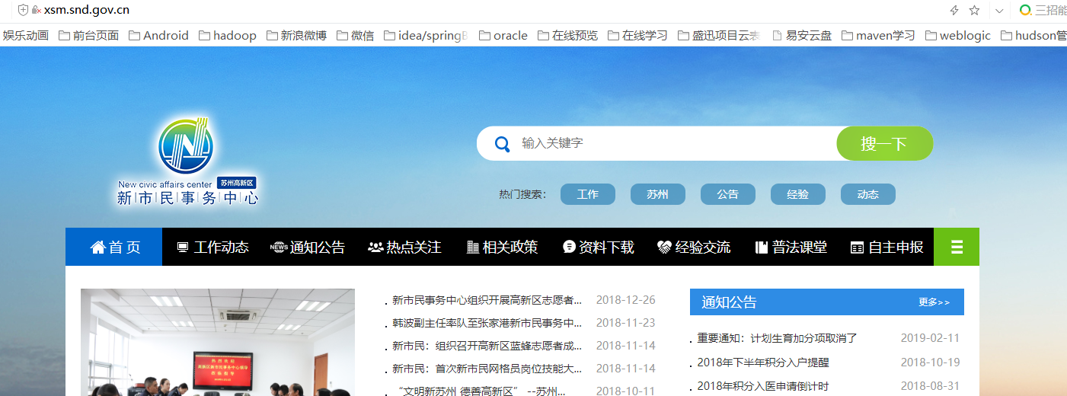Open the 新浪微博 bookmark folder
Screen dimensions: 1067x396
click(296, 35)
